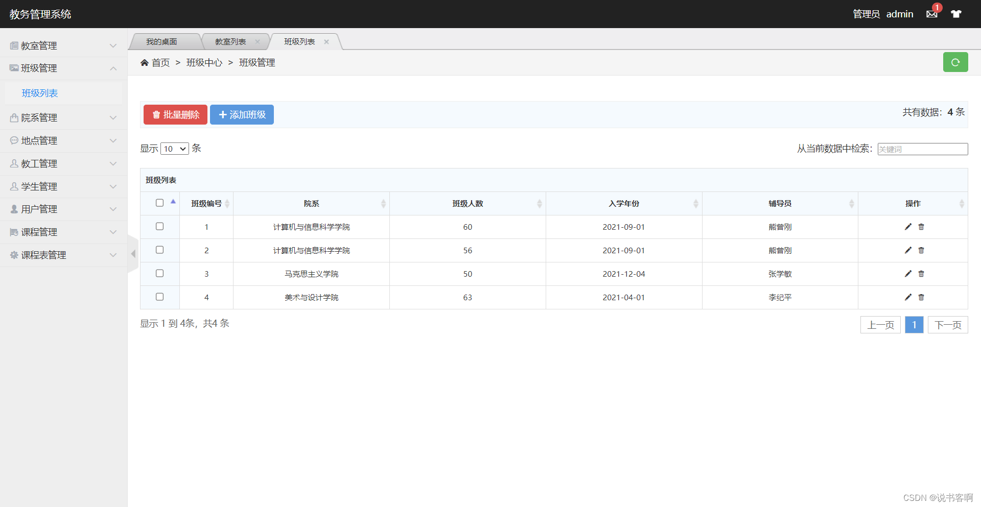Screen dimensions: 981x507
Task: Collapse the sidebar with arrow handle
Action: pyautogui.click(x=133, y=254)
